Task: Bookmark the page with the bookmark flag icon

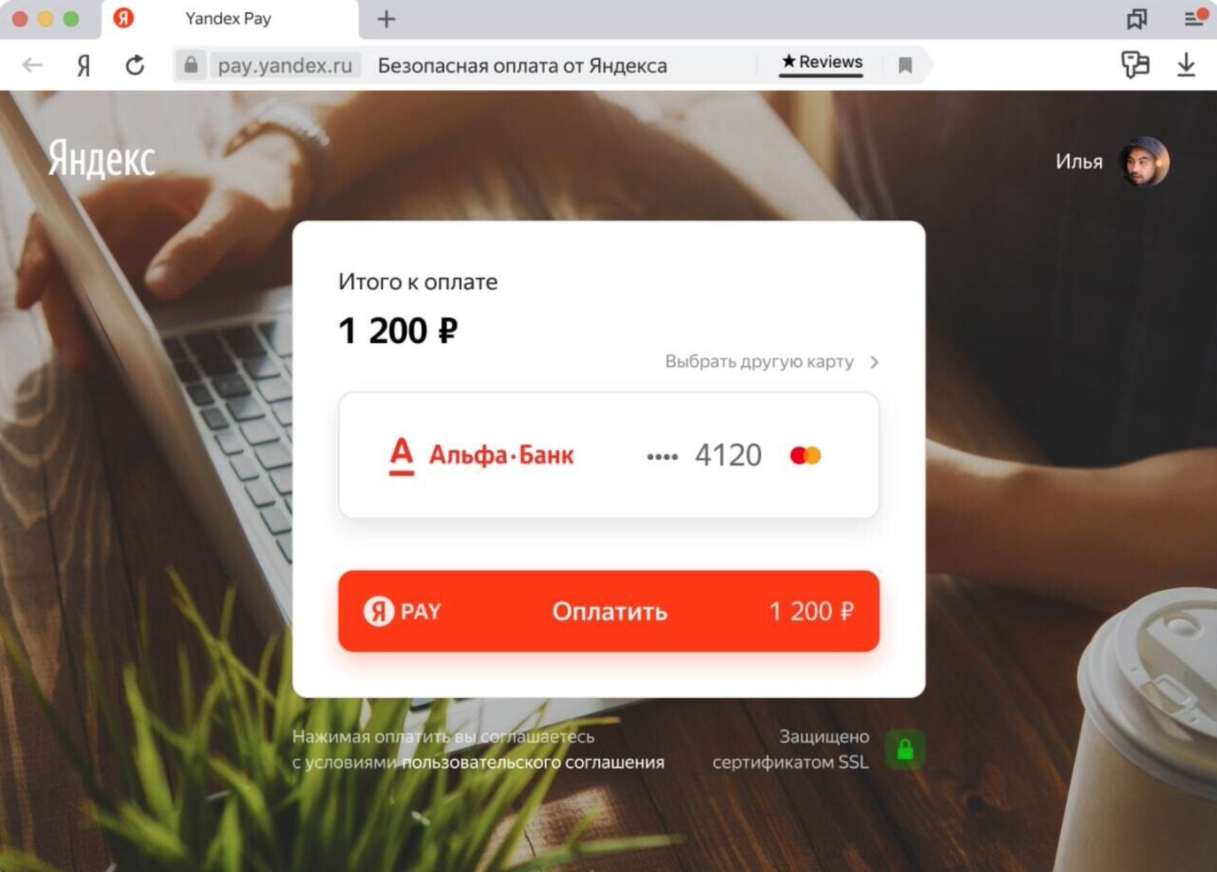Action: pyautogui.click(x=905, y=66)
